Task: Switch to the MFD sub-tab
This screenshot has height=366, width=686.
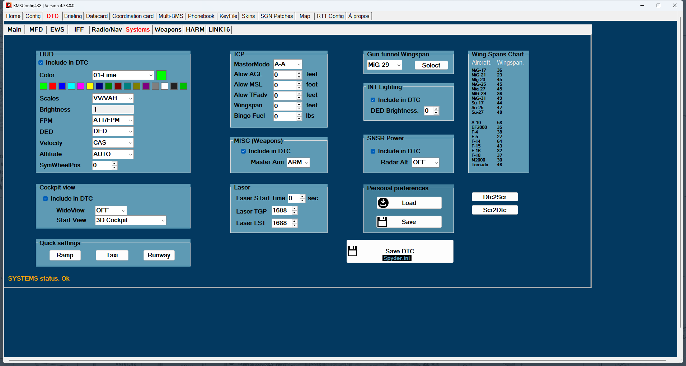Action: 36,30
